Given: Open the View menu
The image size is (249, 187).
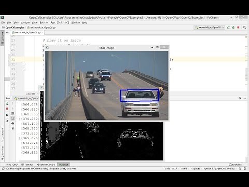Looking at the screenshot, I should [16, 22].
